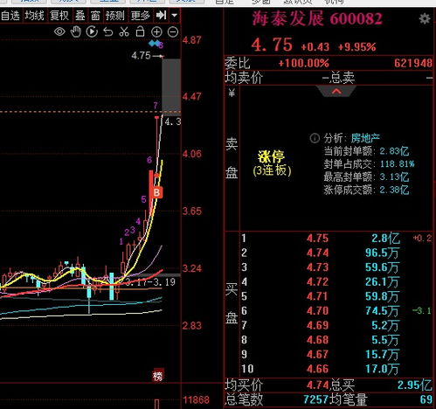Click the 封单占成交 118.81% entry
Viewport: 436px width, 409px height.
tap(369, 164)
